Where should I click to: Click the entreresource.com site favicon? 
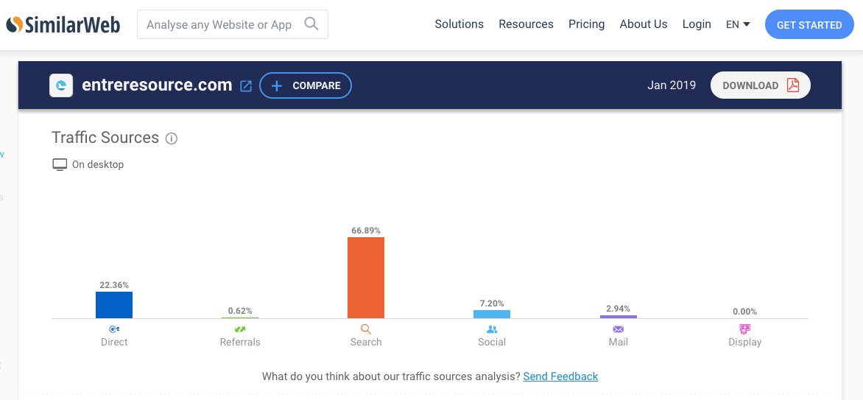pos(61,85)
